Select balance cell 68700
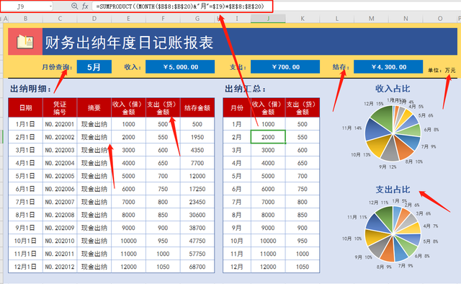461x284 pixels. [197, 267]
